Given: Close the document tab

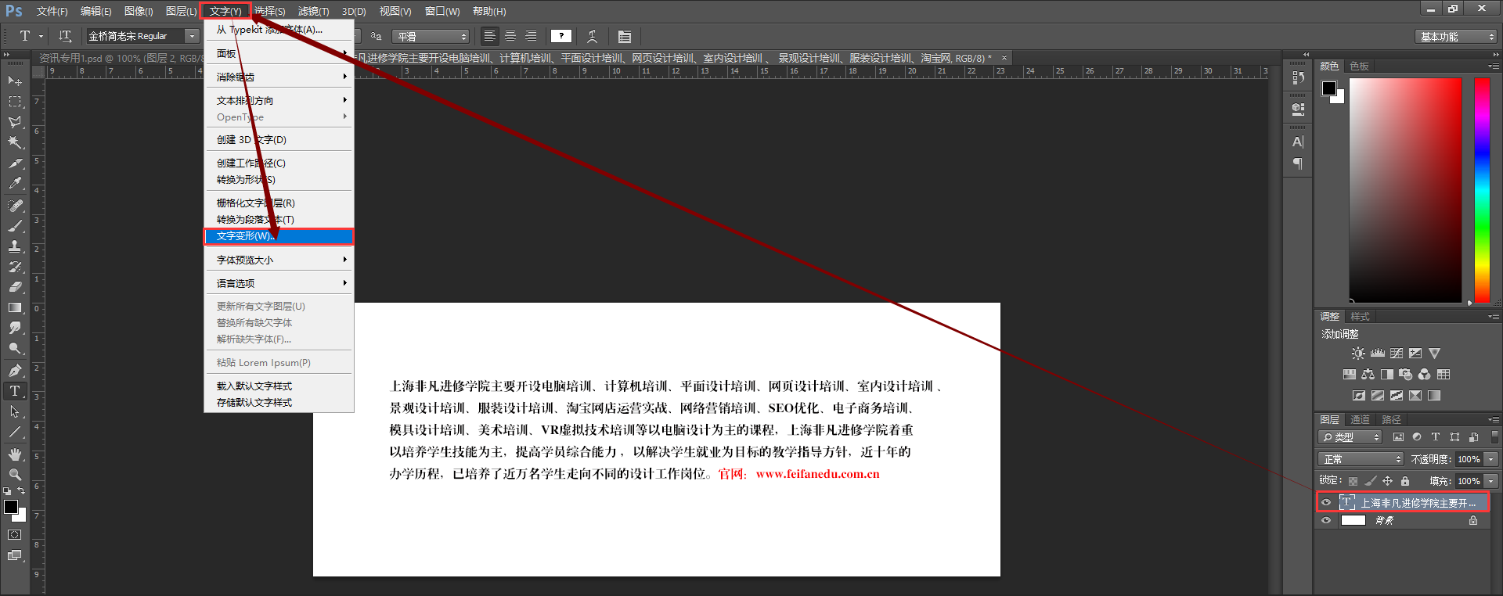Looking at the screenshot, I should pos(1004,58).
